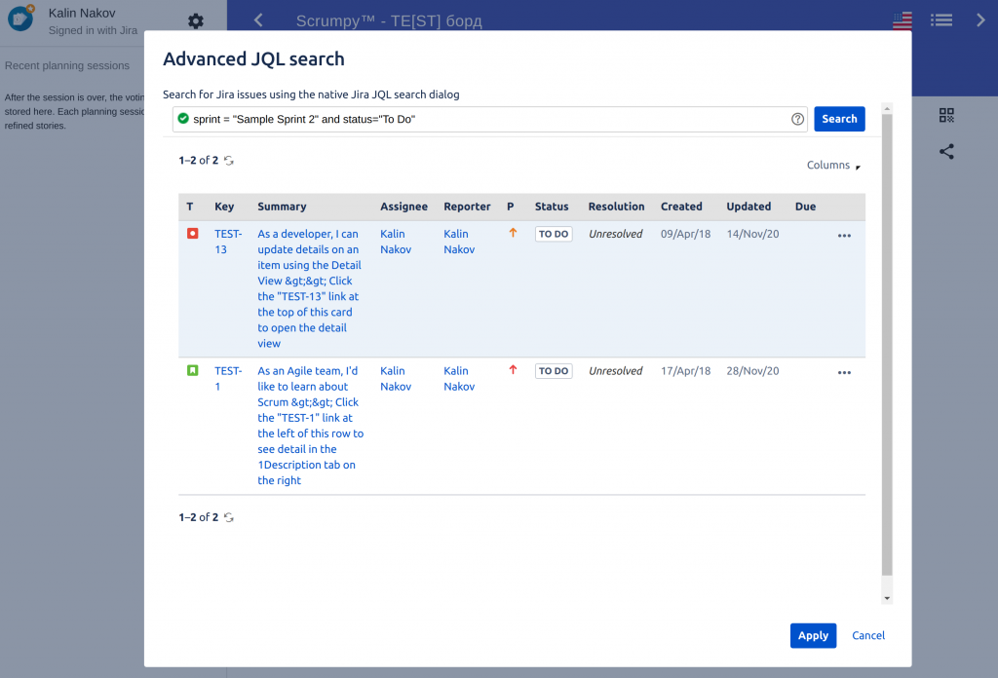The image size is (998, 678).
Task: Click the dialog scrollbar down arrow
Action: [x=887, y=598]
